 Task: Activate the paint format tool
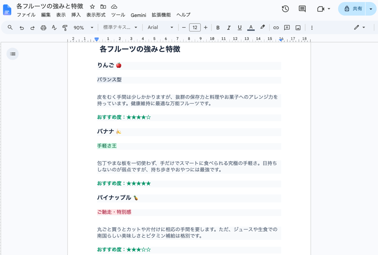(65, 28)
